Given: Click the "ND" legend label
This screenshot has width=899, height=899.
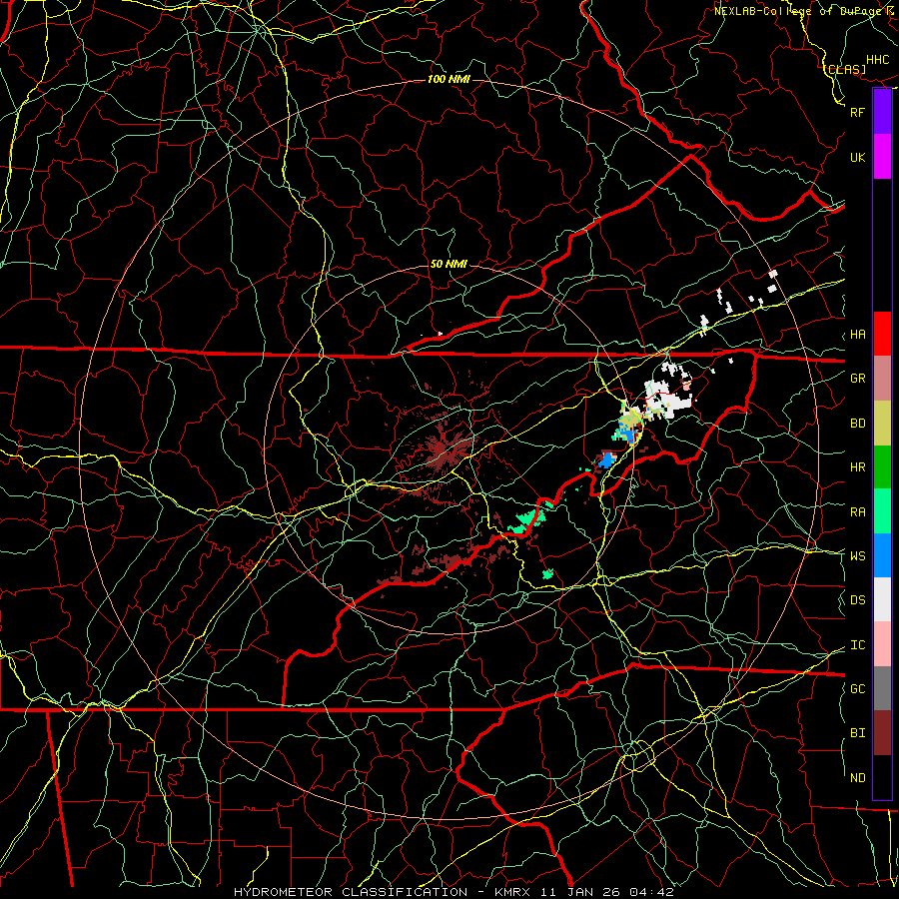Looking at the screenshot, I should (x=857, y=778).
